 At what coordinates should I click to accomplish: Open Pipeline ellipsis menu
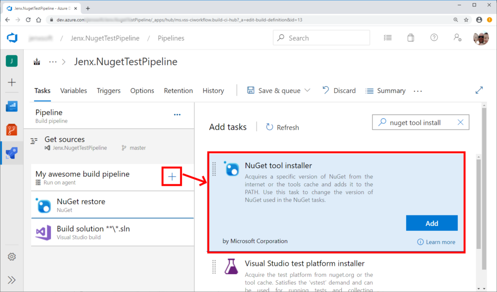pyautogui.click(x=177, y=114)
